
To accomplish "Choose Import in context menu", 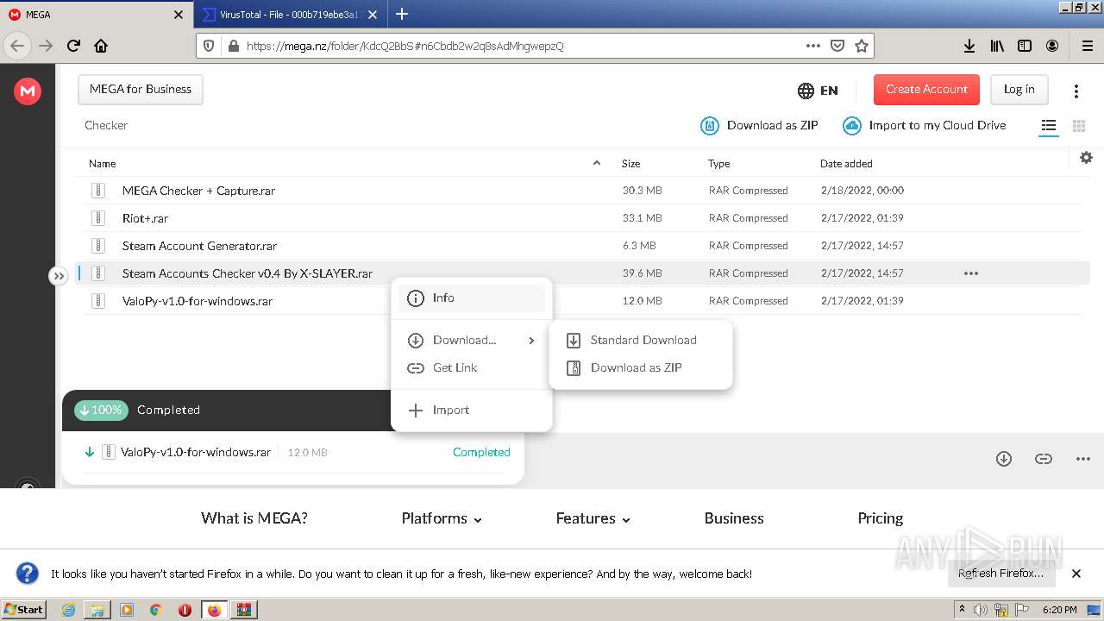I will pyautogui.click(x=472, y=411).
